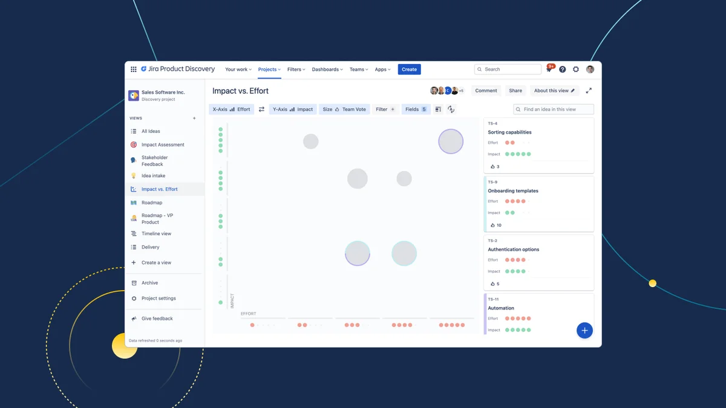Open the fields display settings icon next to Fields
726x408 pixels.
437,109
